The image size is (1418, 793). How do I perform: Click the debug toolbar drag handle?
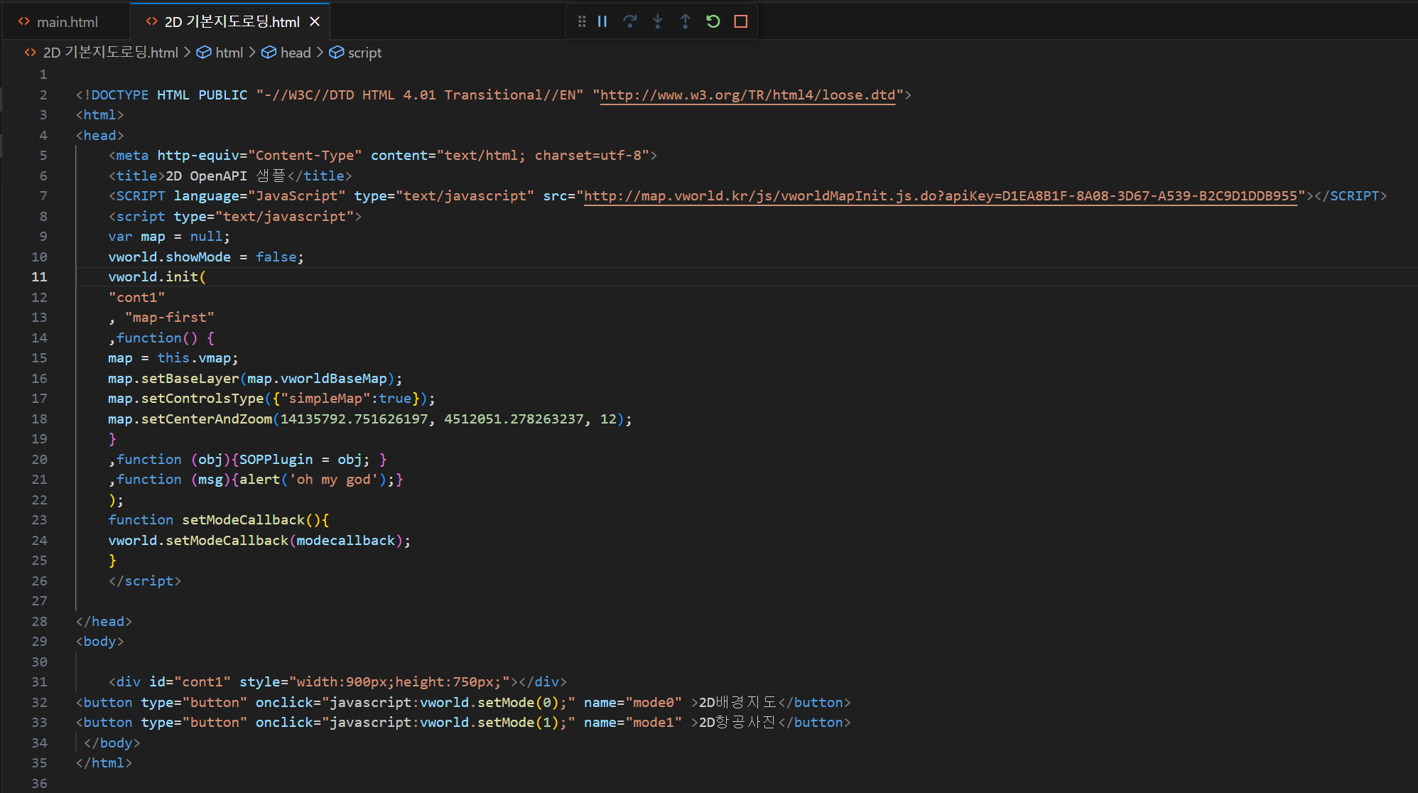582,21
